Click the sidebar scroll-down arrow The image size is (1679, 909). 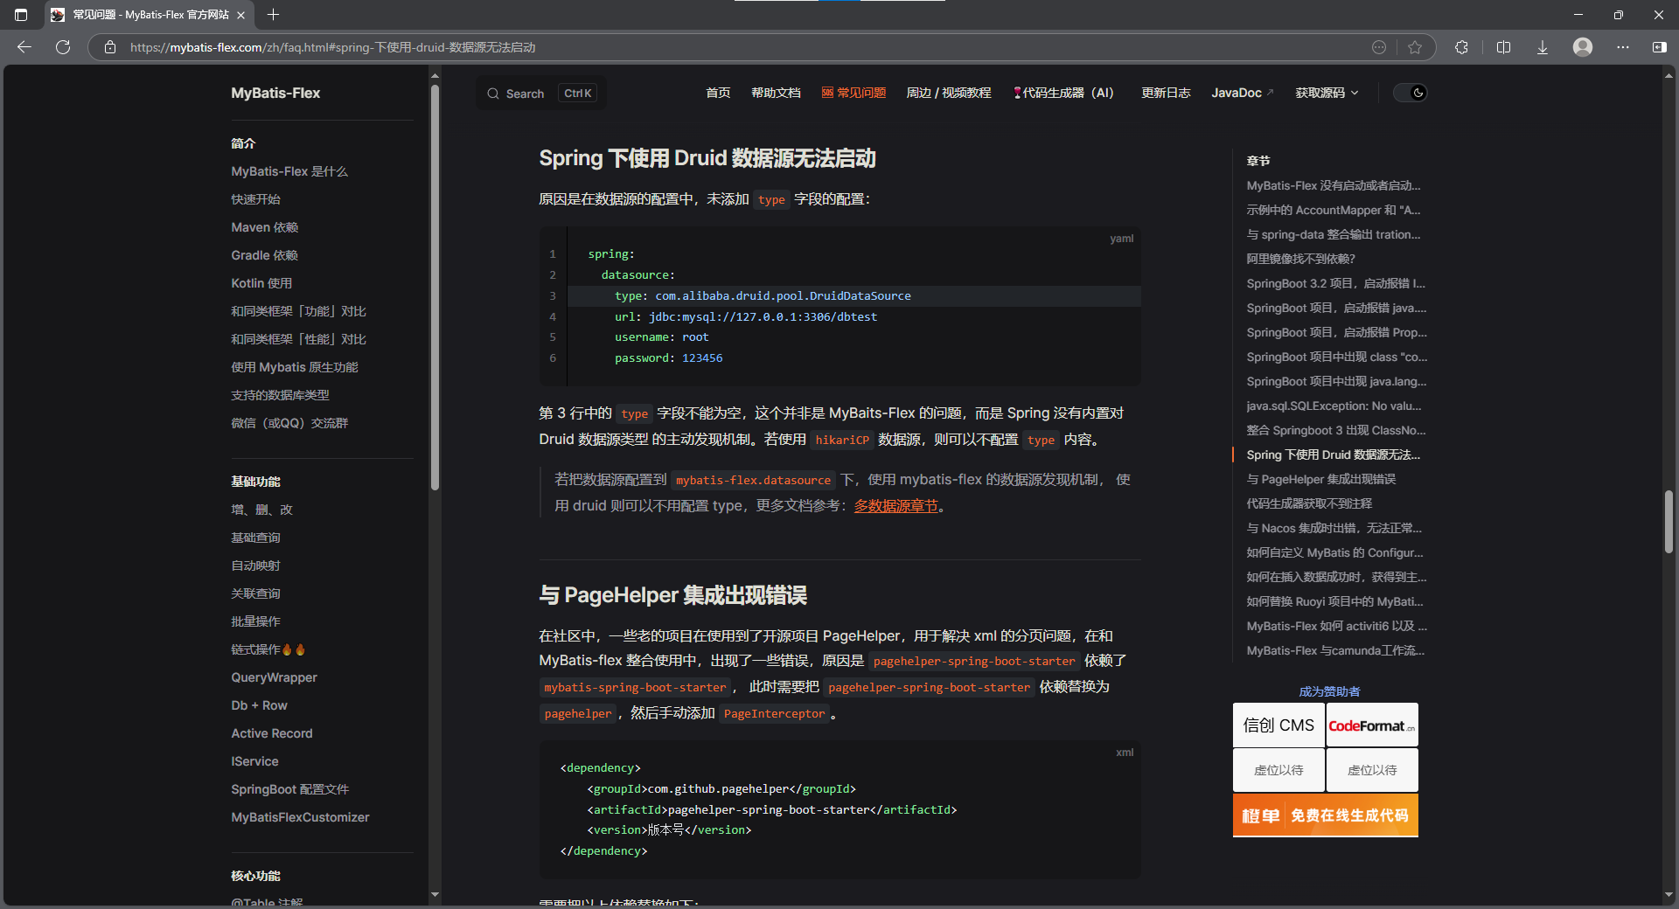pyautogui.click(x=435, y=894)
